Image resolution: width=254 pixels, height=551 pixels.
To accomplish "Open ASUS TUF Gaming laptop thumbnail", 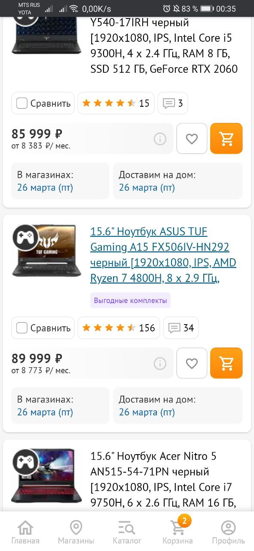I will 46,251.
